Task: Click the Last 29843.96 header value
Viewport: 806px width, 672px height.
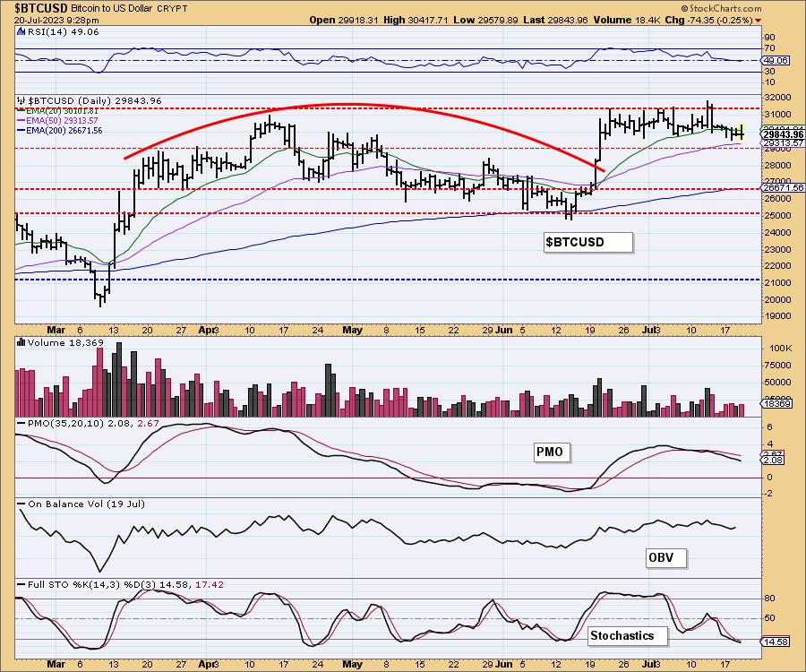Action: 555,20
